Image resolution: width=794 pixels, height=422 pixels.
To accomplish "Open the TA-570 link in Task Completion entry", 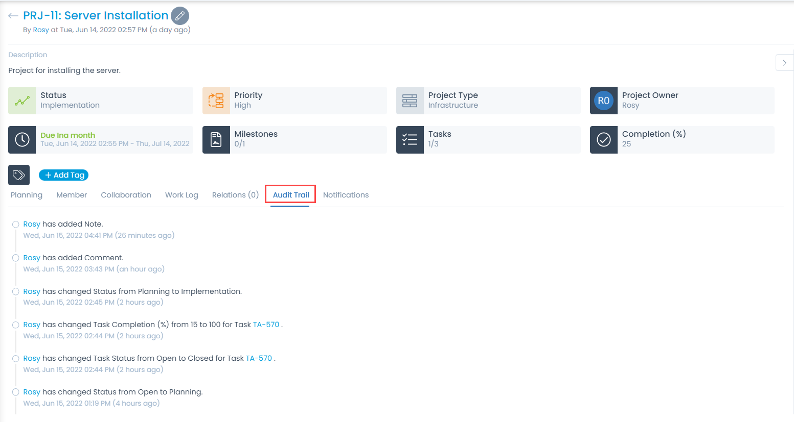I will pyautogui.click(x=266, y=325).
